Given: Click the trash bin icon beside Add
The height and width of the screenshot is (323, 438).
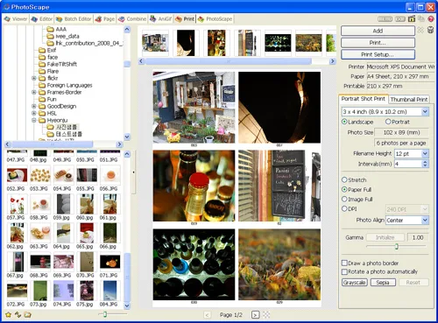Looking at the screenshot, I should [x=430, y=30].
